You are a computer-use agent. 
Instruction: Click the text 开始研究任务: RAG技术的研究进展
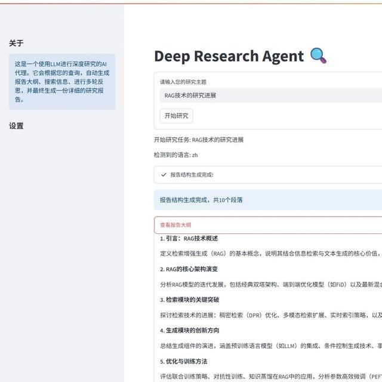click(199, 140)
